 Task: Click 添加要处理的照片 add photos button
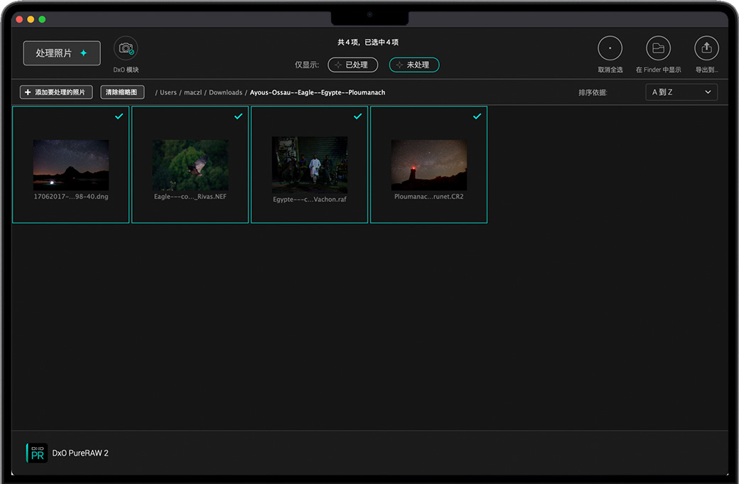pyautogui.click(x=56, y=92)
